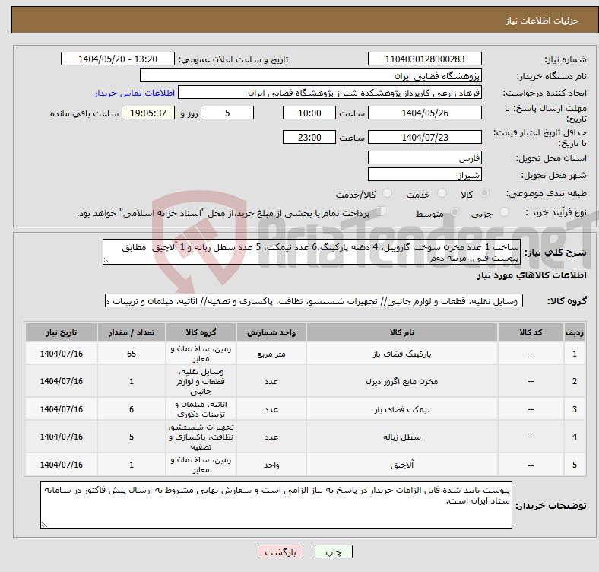Click the گروه کالا column header
The width and height of the screenshot is (599, 572).
(201, 332)
